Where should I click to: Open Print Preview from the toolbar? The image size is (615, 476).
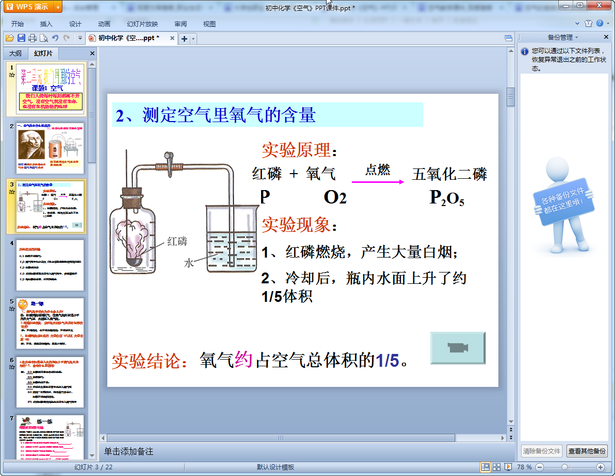(44, 38)
